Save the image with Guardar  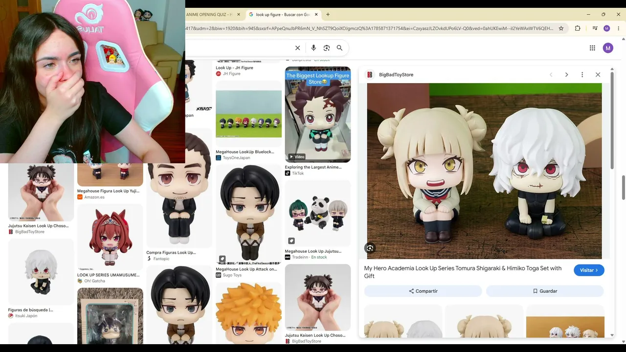tap(545, 291)
